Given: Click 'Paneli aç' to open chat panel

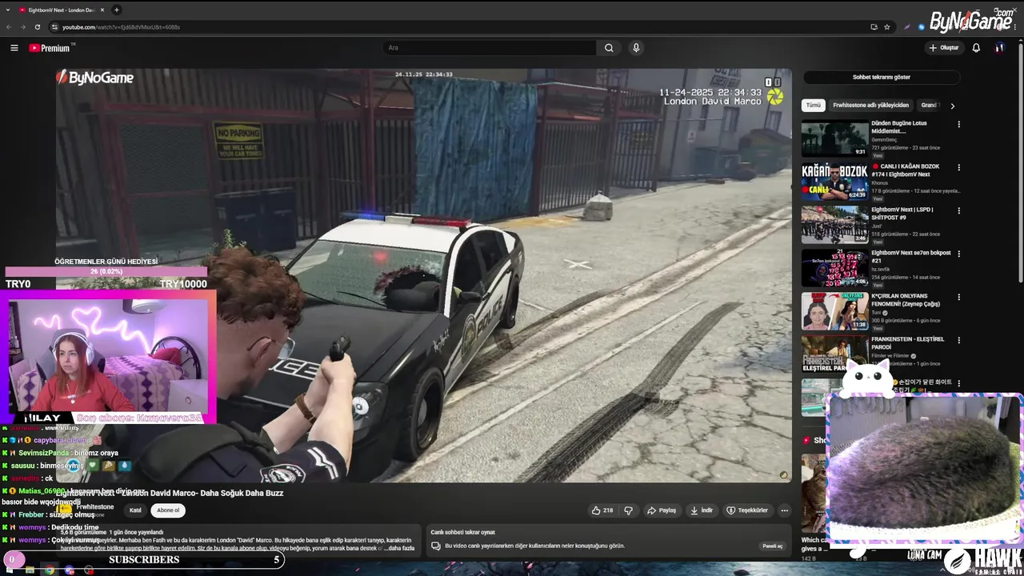Looking at the screenshot, I should [x=772, y=546].
